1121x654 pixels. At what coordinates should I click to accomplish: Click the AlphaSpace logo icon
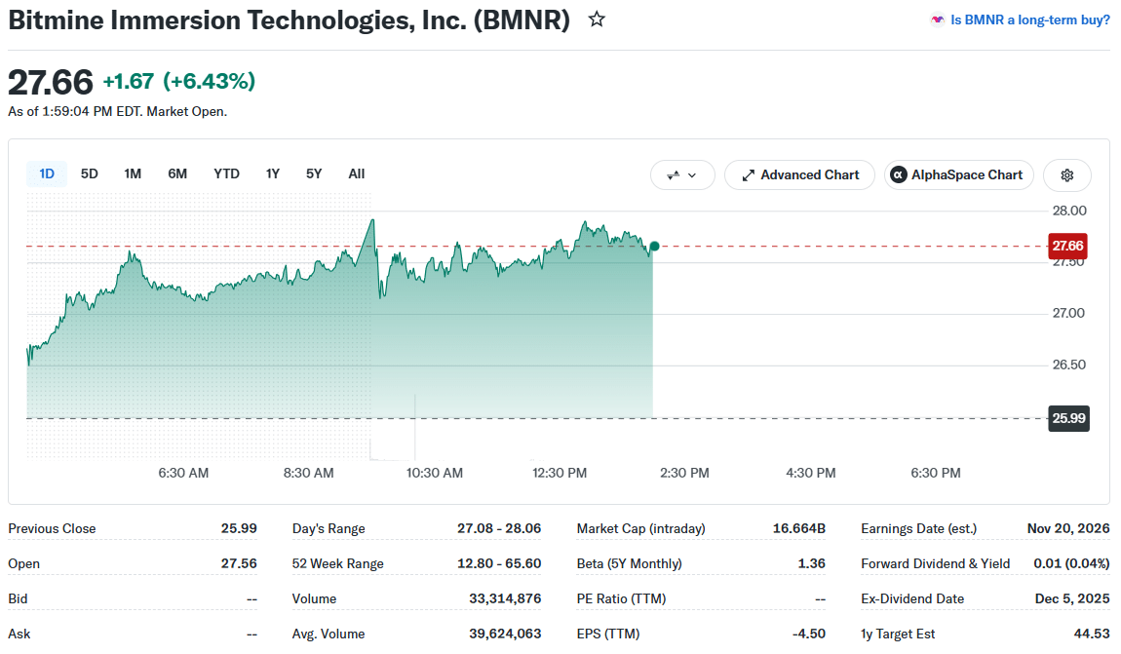point(899,175)
